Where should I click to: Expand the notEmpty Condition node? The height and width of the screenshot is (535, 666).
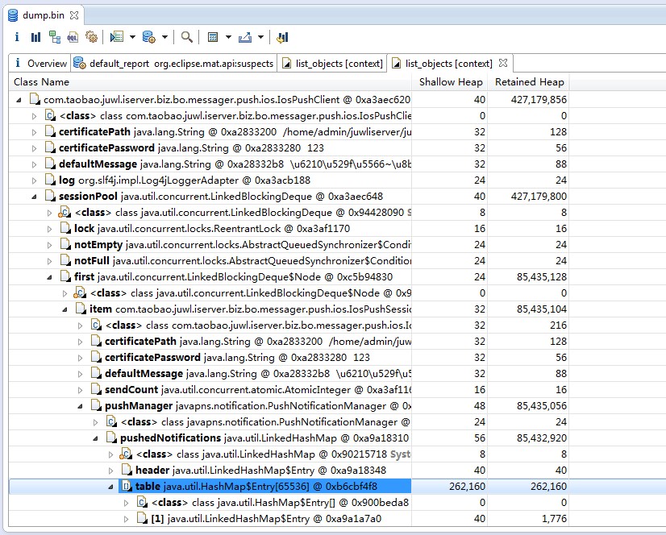[49, 245]
